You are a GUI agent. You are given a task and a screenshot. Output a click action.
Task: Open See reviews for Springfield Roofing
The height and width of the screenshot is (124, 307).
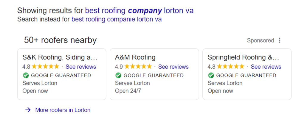(x=266, y=67)
